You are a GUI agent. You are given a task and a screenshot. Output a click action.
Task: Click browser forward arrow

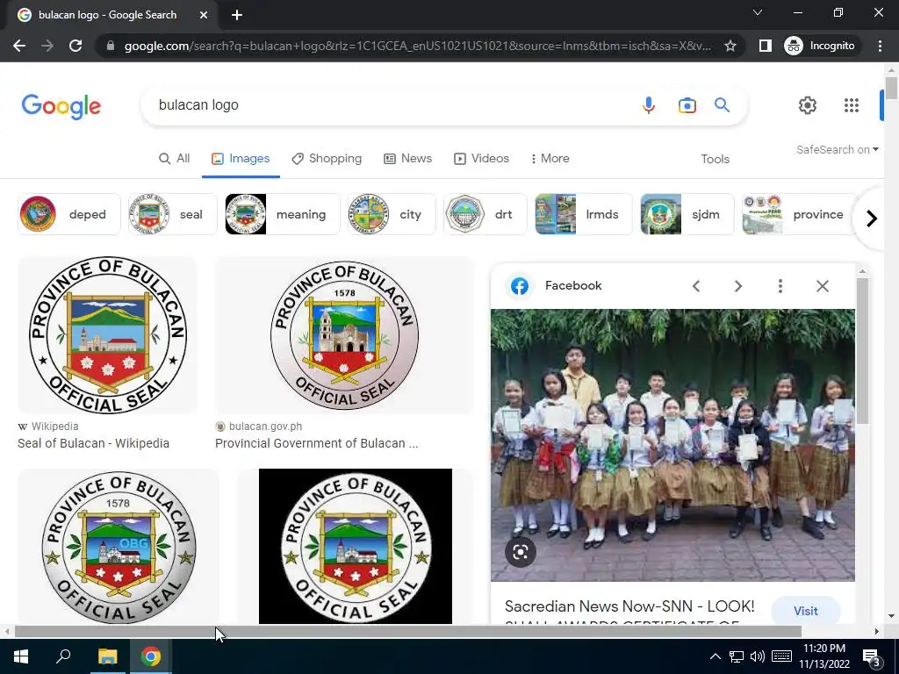(x=47, y=46)
